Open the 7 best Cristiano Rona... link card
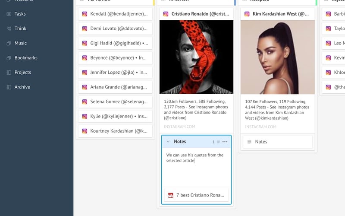Image resolution: width=345 pixels, height=216 pixels. [x=196, y=195]
